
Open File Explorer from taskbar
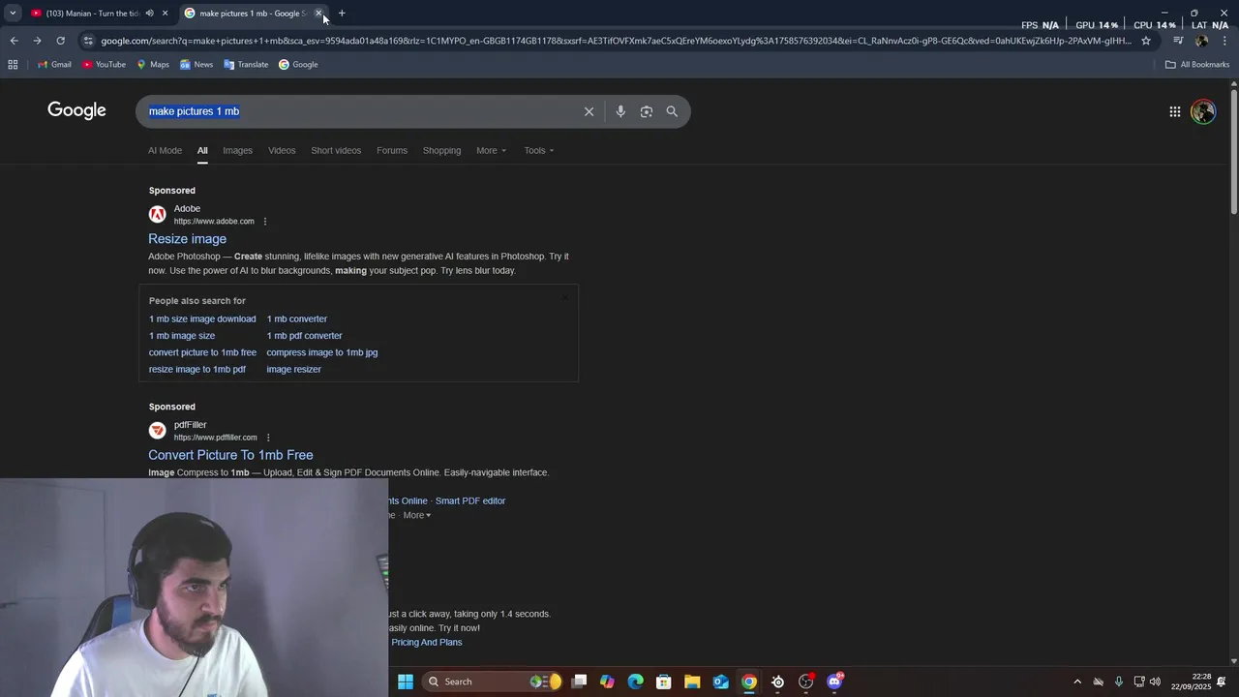coord(692,682)
